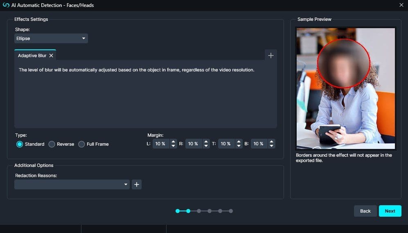Click the adaptive blur description text
Screen dimensions: 408x233
[x=137, y=70]
